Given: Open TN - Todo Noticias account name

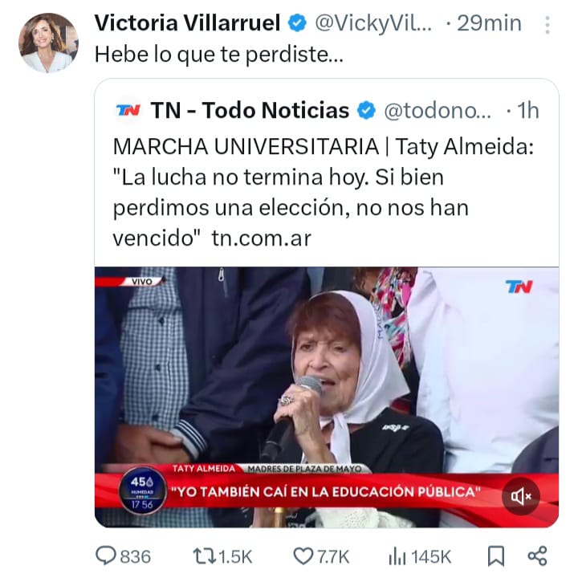Looking at the screenshot, I should [x=250, y=110].
